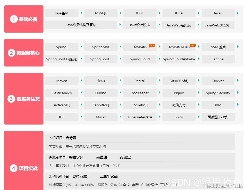Select the Dubbo course box

point(101,93)
